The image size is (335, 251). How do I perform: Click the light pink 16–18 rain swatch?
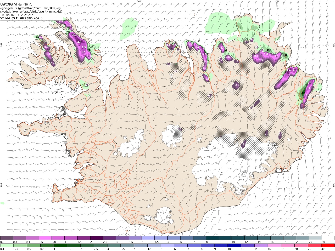pos(274,245)
